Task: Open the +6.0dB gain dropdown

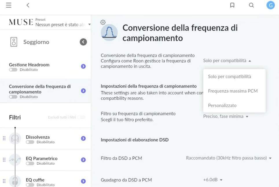Action: click(x=213, y=180)
